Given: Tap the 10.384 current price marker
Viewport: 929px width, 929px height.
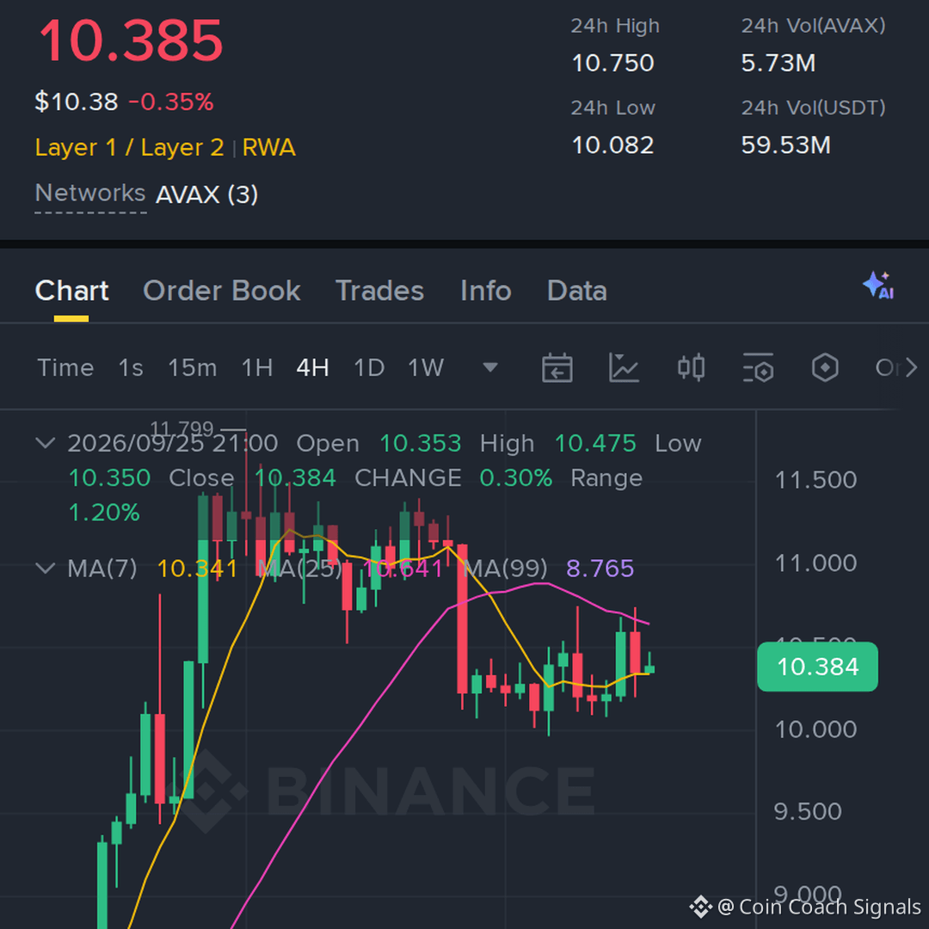Looking at the screenshot, I should pos(818,667).
